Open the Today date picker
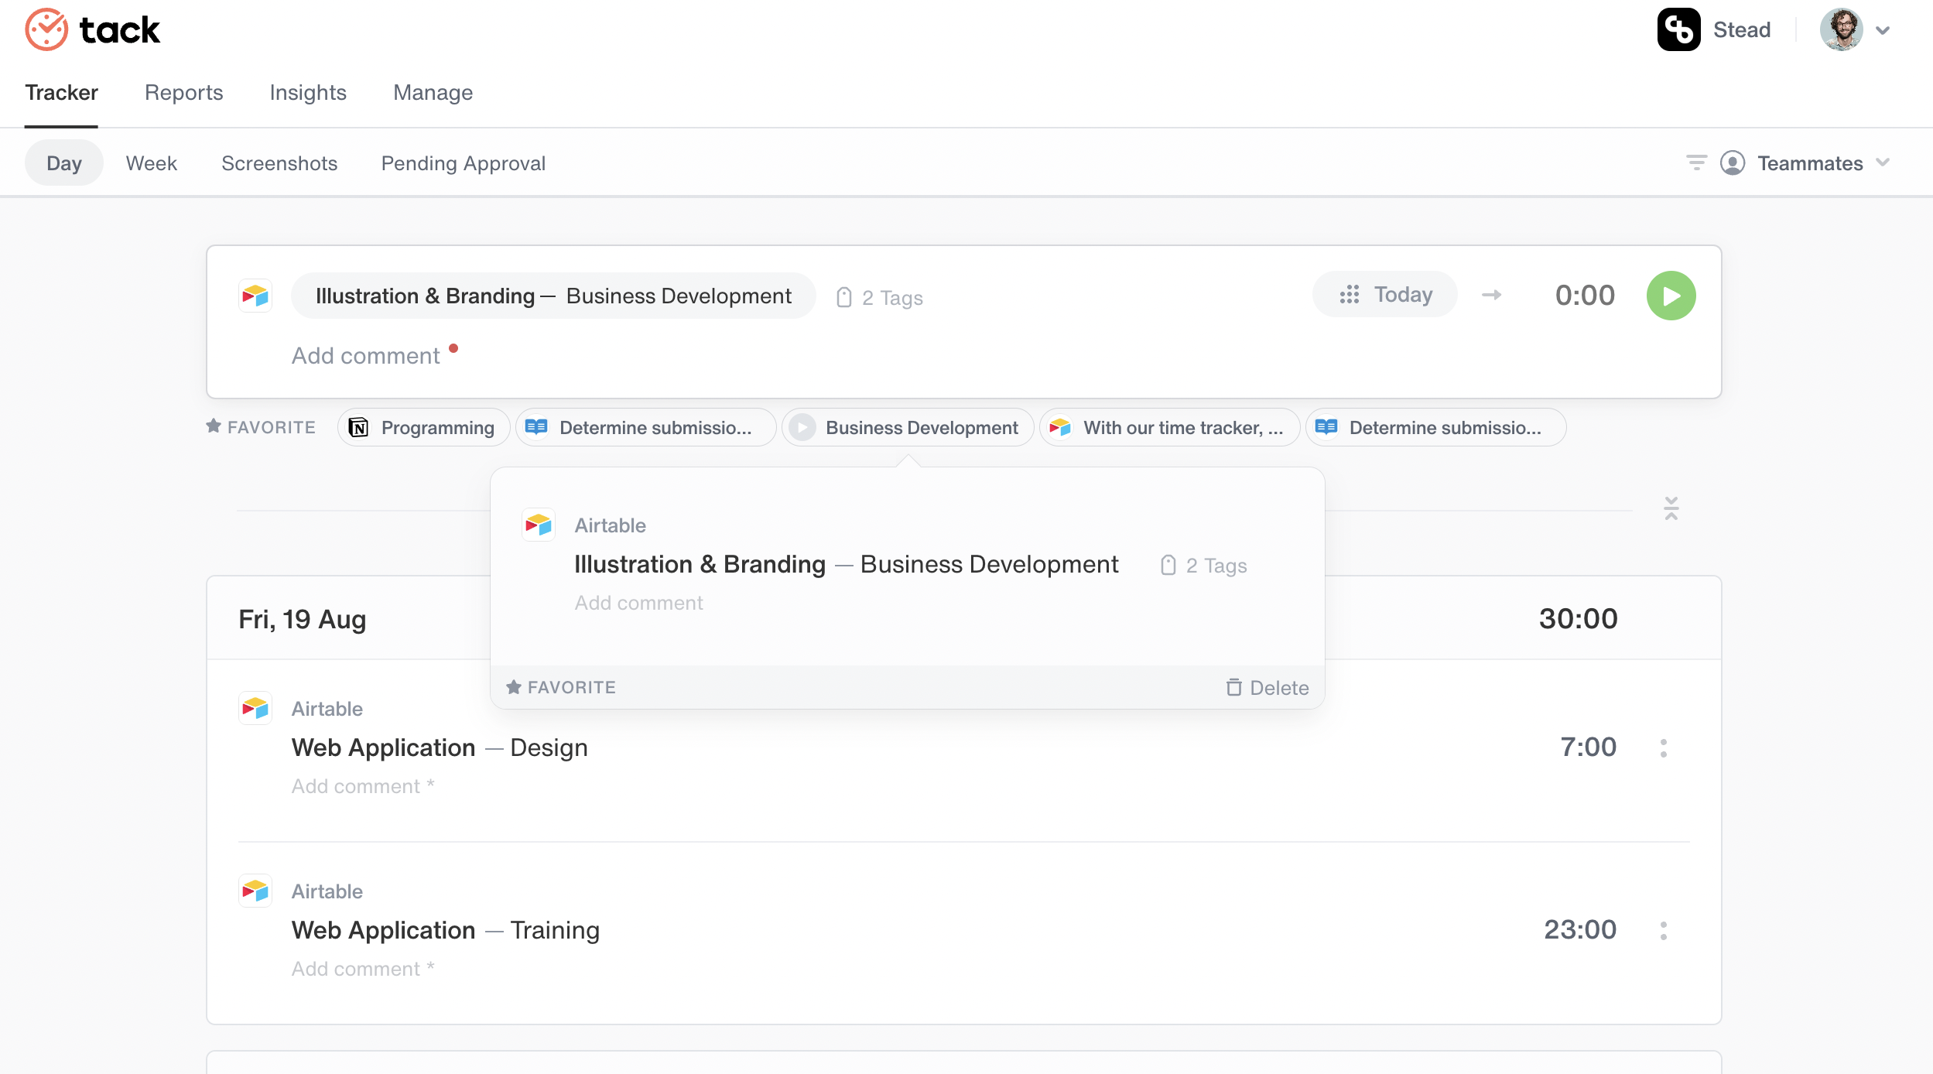The image size is (1933, 1074). point(1385,295)
